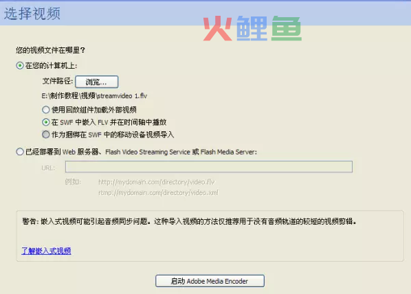Screen dimensions: 411x294
Task: Pick 作为捆绑在 SWF 中的移动设备视频导入 radio option
Action: [46, 135]
